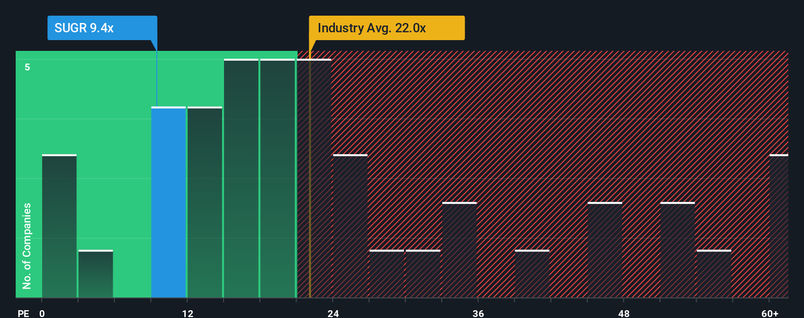Select the tall bar crossed by industry average line
The height and width of the screenshot is (318, 804).
[314, 178]
